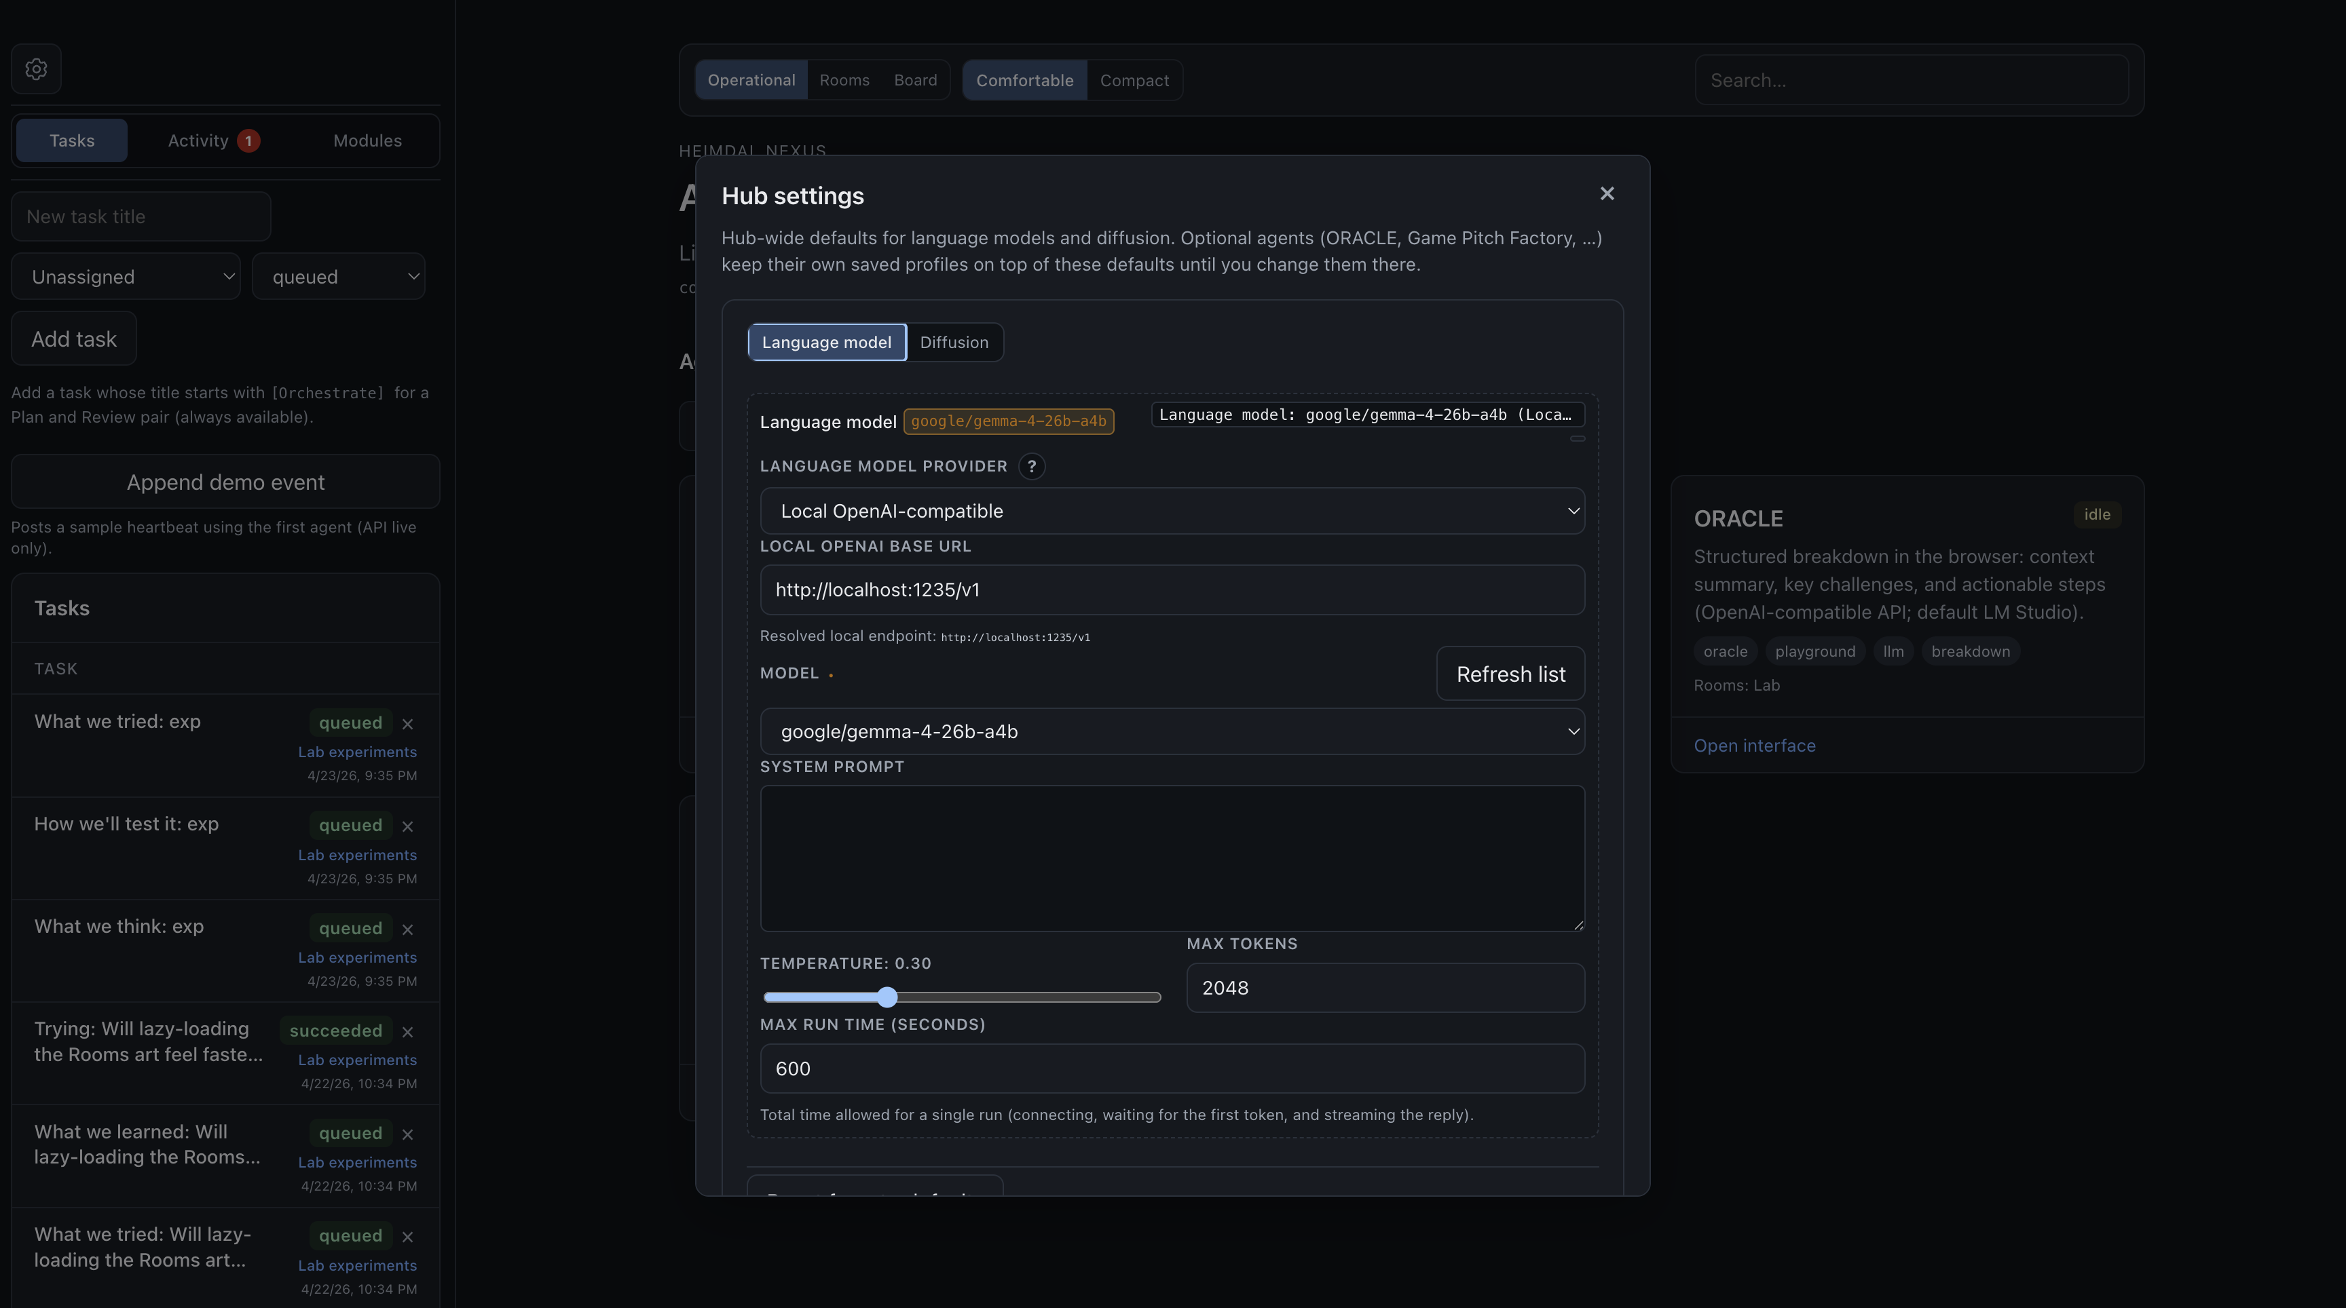2346x1308 pixels.
Task: Open the queued status dropdown
Action: pyautogui.click(x=339, y=277)
